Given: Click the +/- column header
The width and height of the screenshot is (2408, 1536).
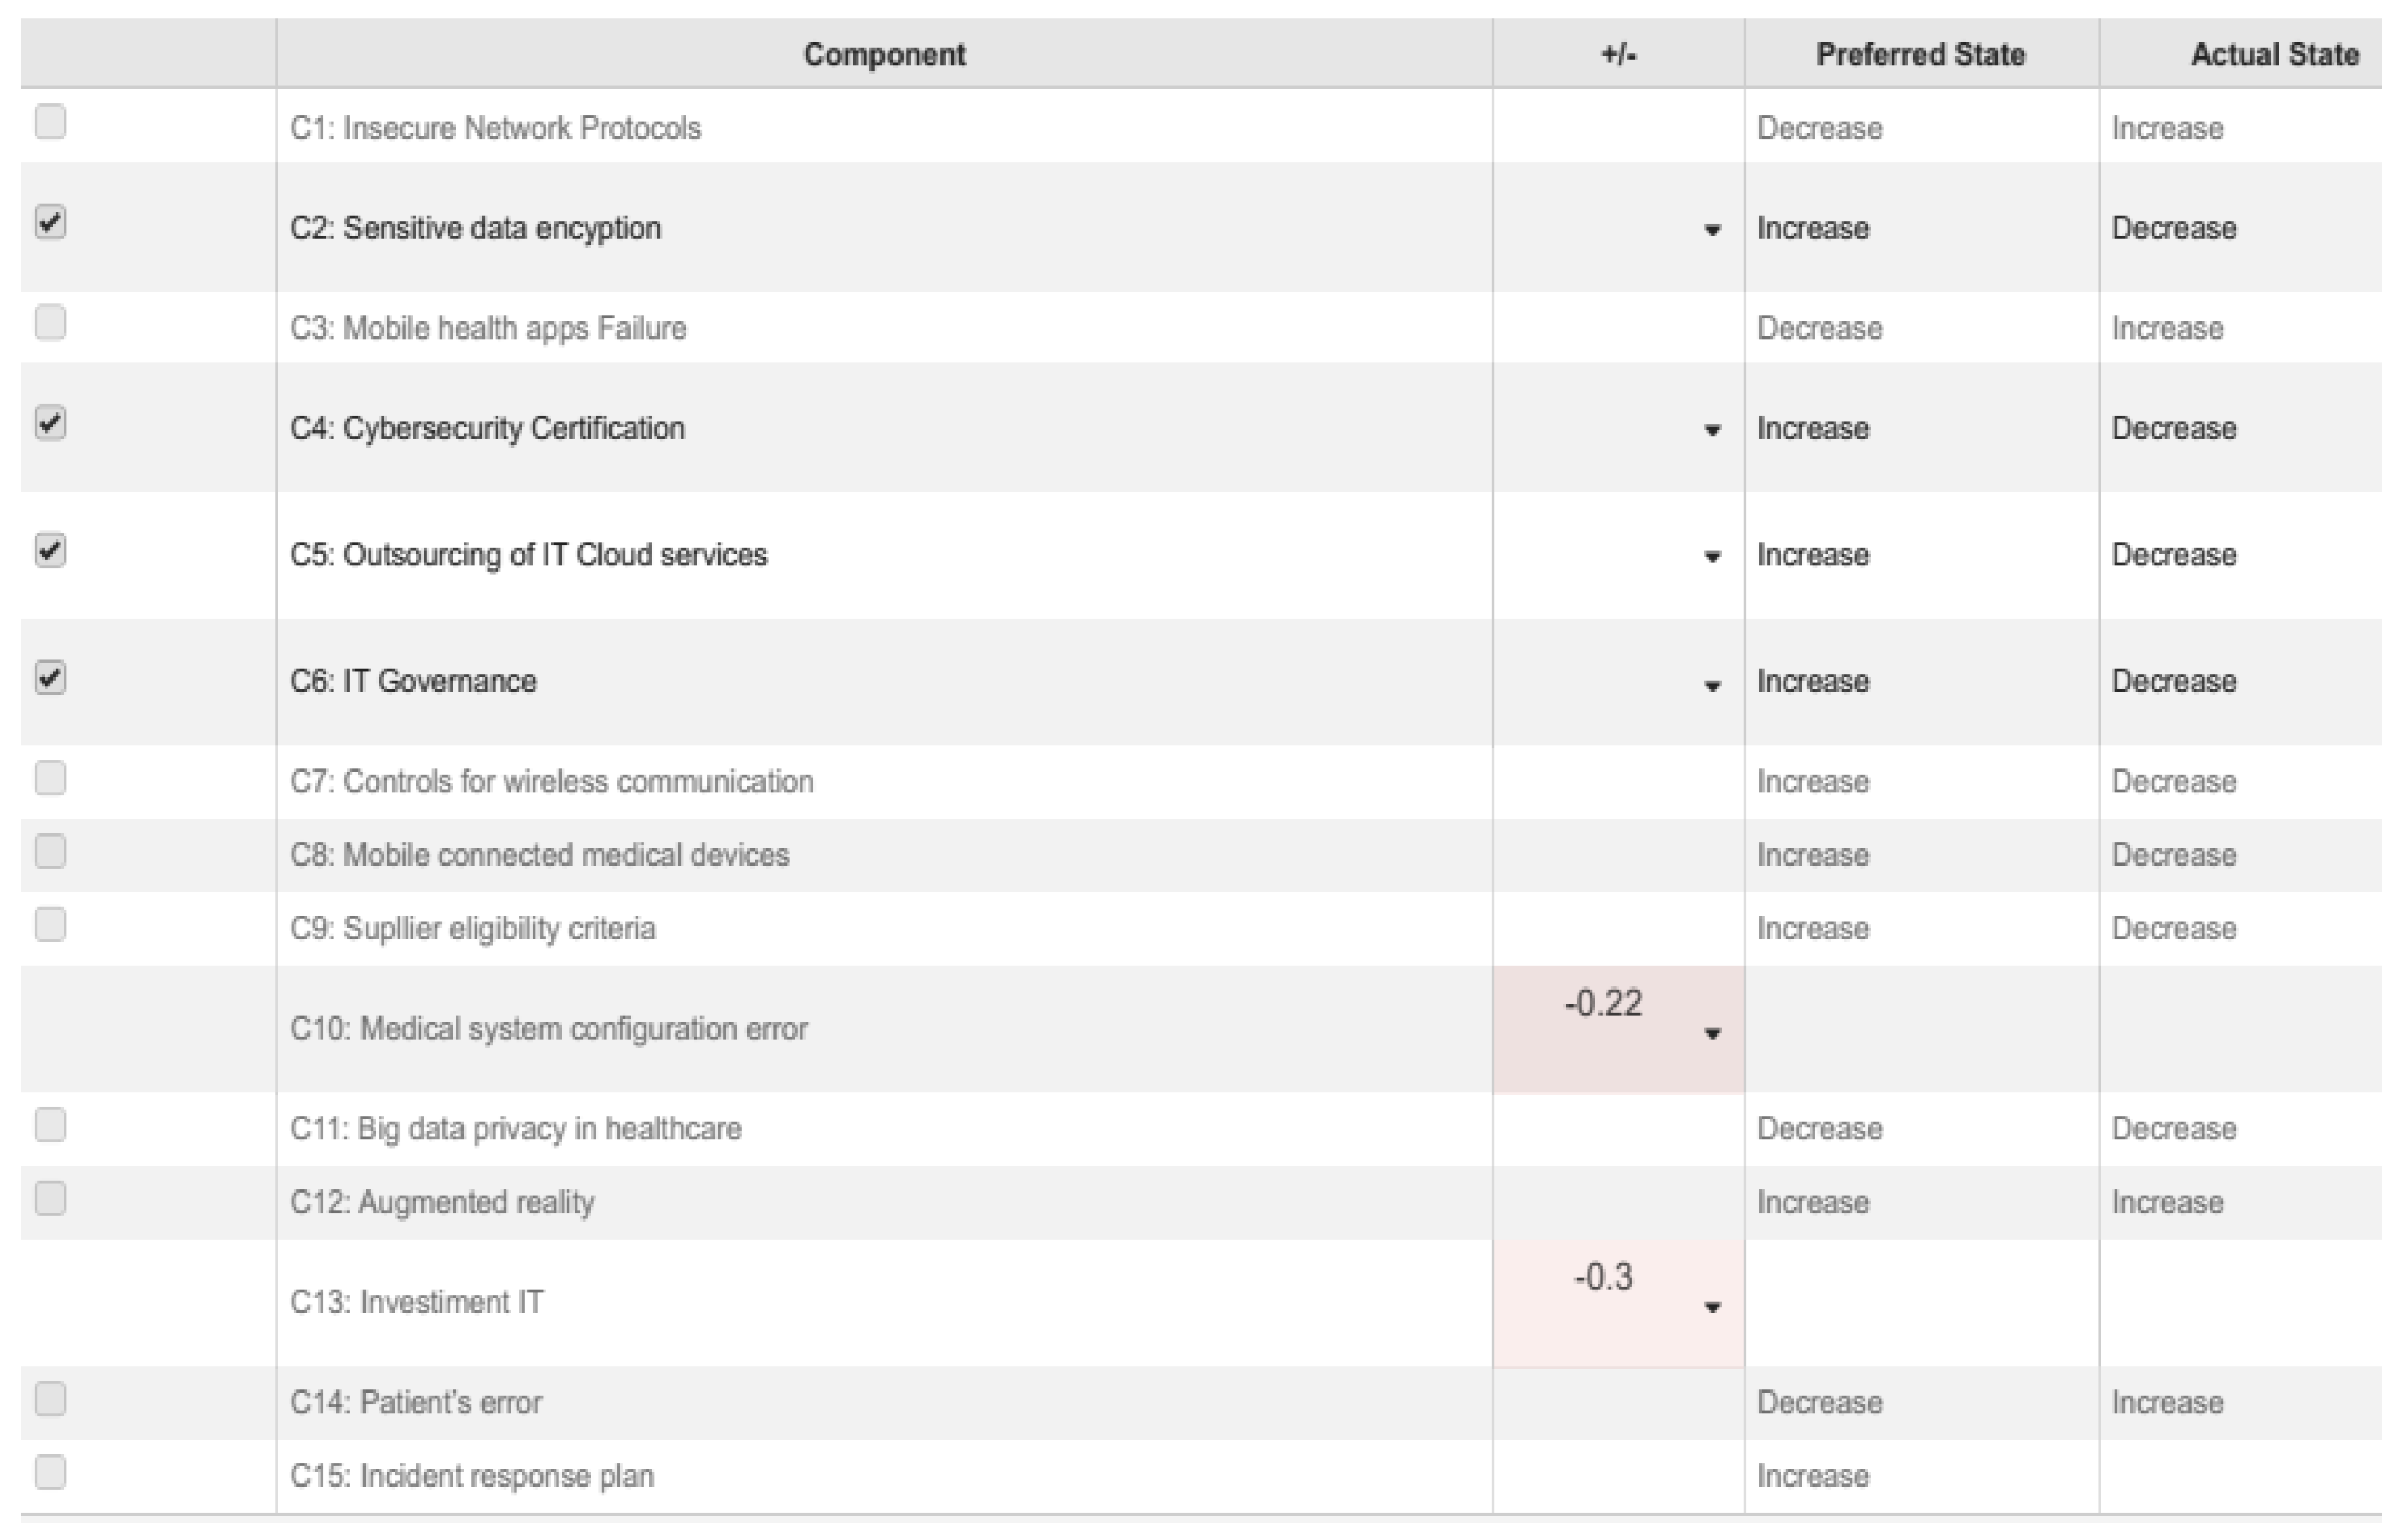Looking at the screenshot, I should 1618,54.
